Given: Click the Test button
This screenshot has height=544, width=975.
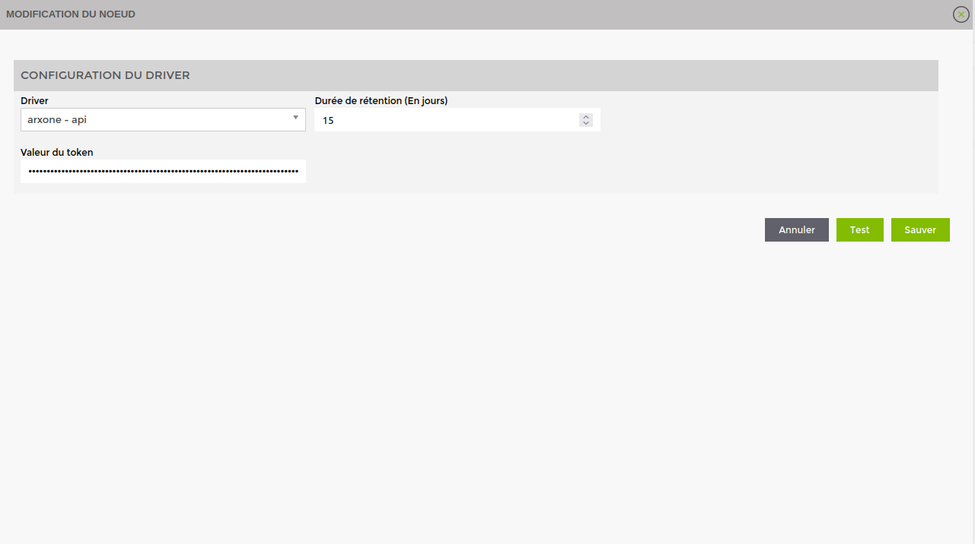Looking at the screenshot, I should [860, 230].
